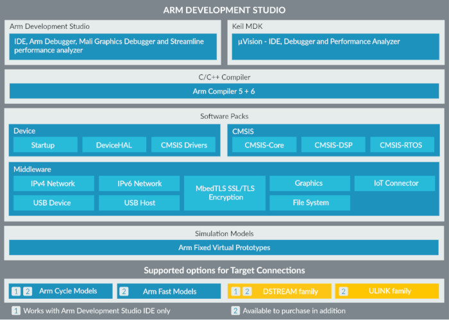The image size is (449, 320).
Task: Select the IoT Connector block
Action: point(395,183)
